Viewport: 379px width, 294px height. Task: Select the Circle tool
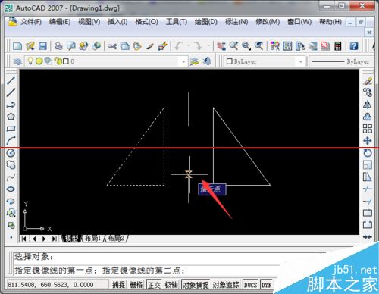tap(11, 153)
